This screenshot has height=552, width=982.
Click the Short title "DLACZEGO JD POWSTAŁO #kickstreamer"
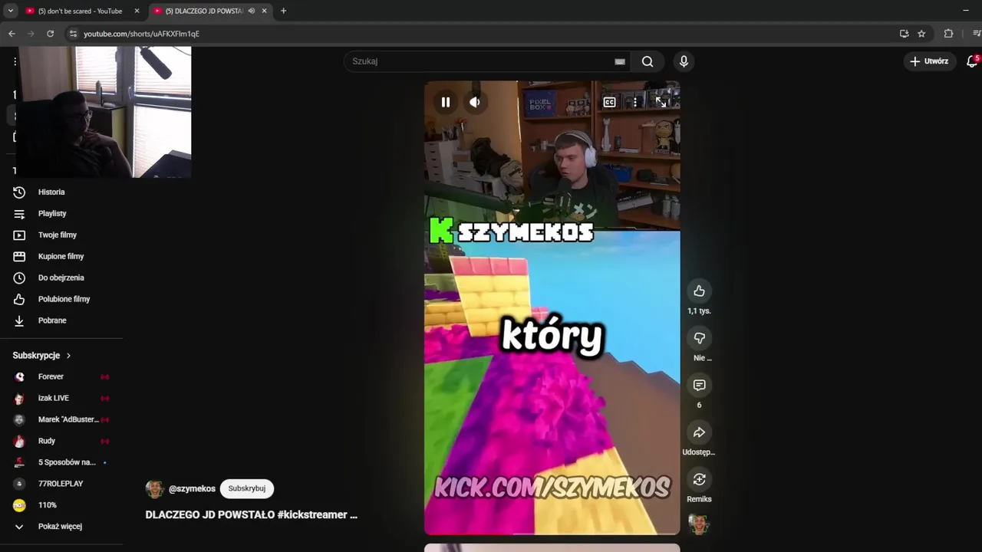coord(251,514)
